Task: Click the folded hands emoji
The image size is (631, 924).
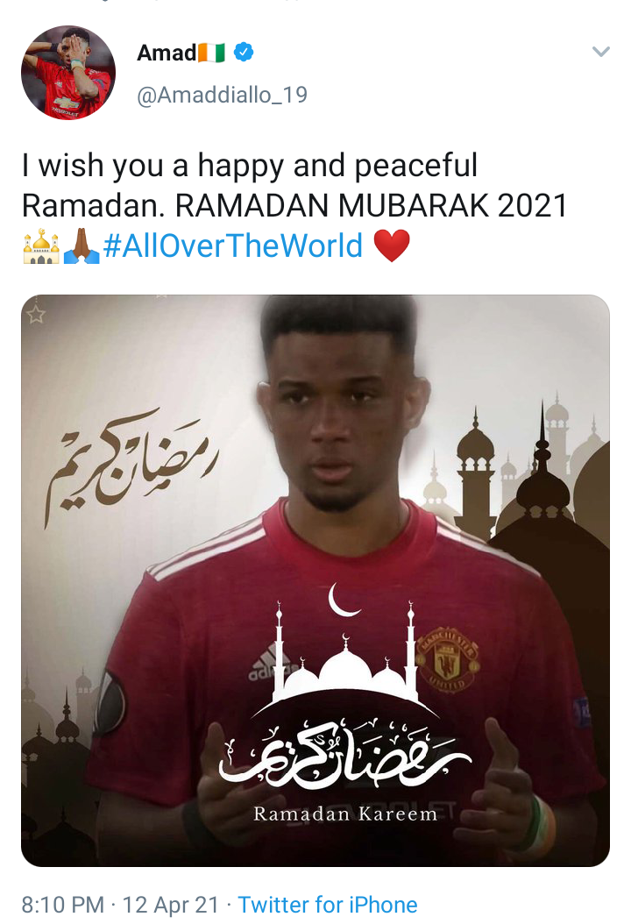Action: click(x=82, y=245)
